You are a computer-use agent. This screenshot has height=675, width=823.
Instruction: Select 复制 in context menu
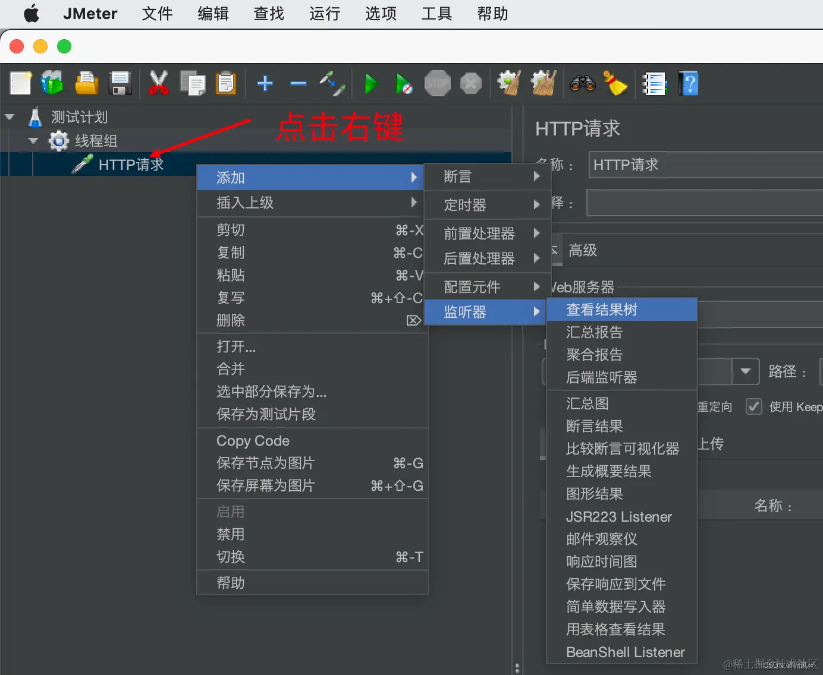(313, 253)
